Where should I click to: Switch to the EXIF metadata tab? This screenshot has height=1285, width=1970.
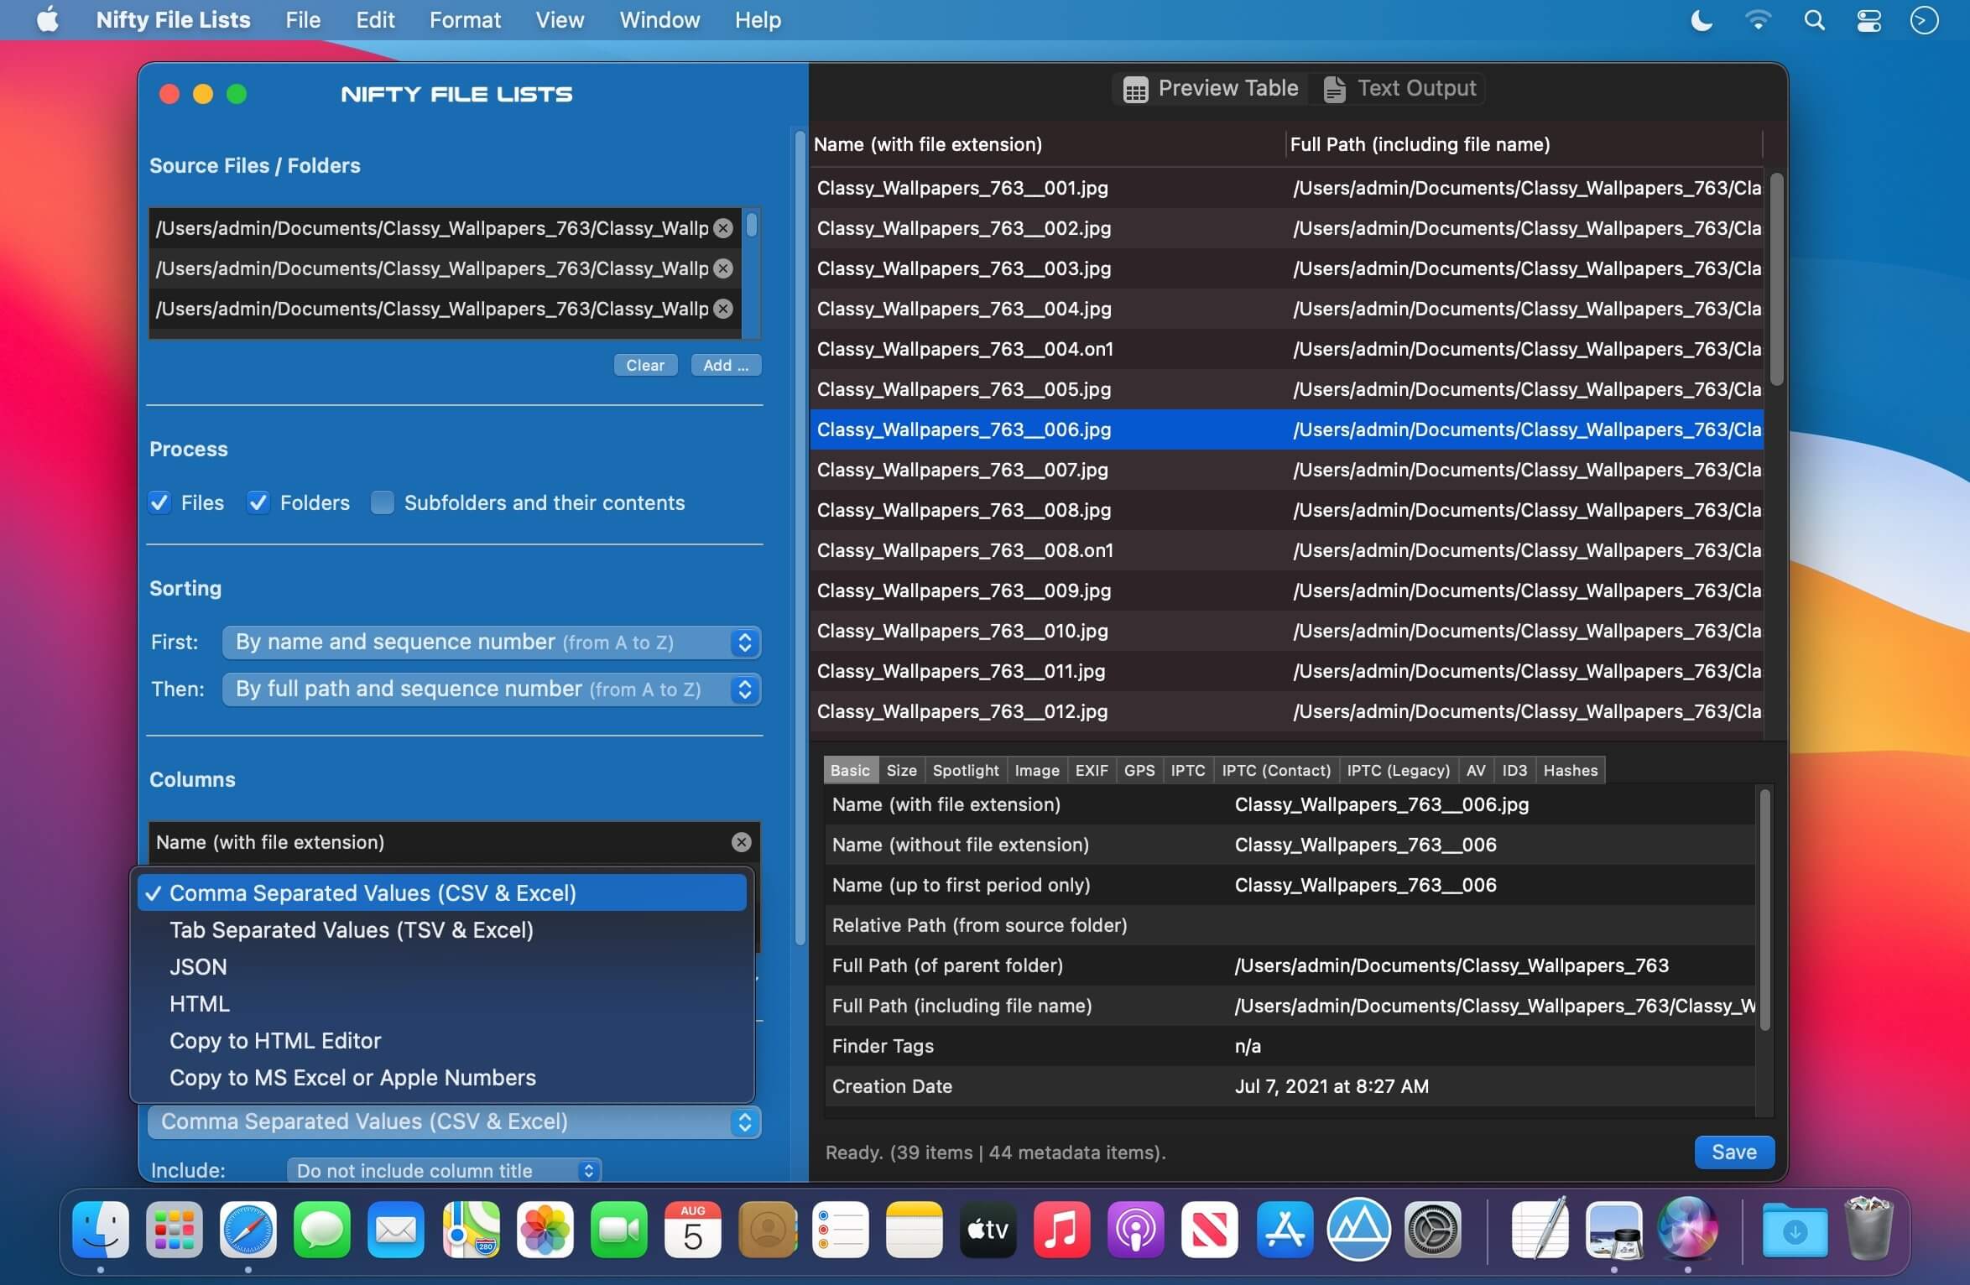(x=1091, y=770)
